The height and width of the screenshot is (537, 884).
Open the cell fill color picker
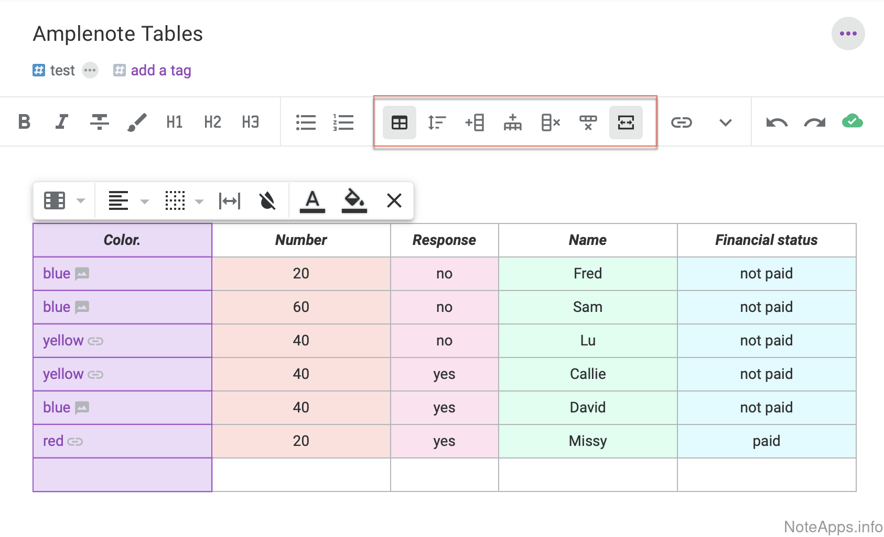pos(354,200)
